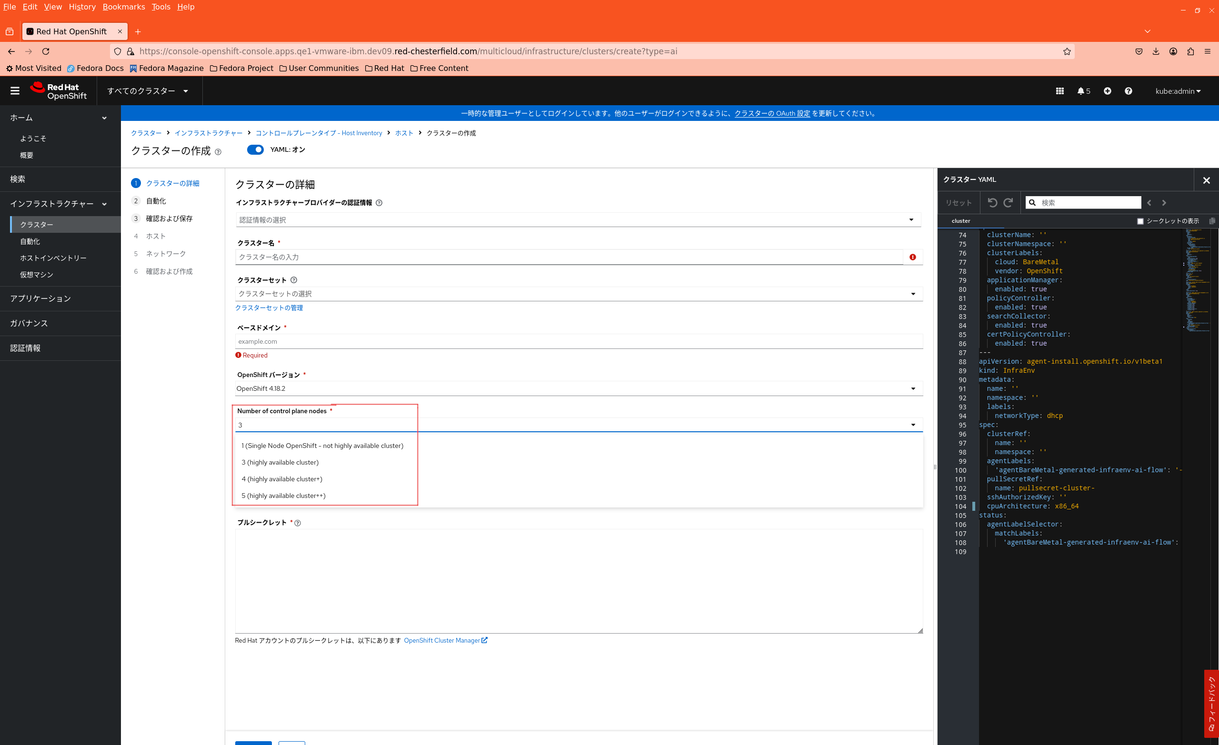Open the History menu in the browser
Screen dimensions: 1219x745
click(81, 7)
